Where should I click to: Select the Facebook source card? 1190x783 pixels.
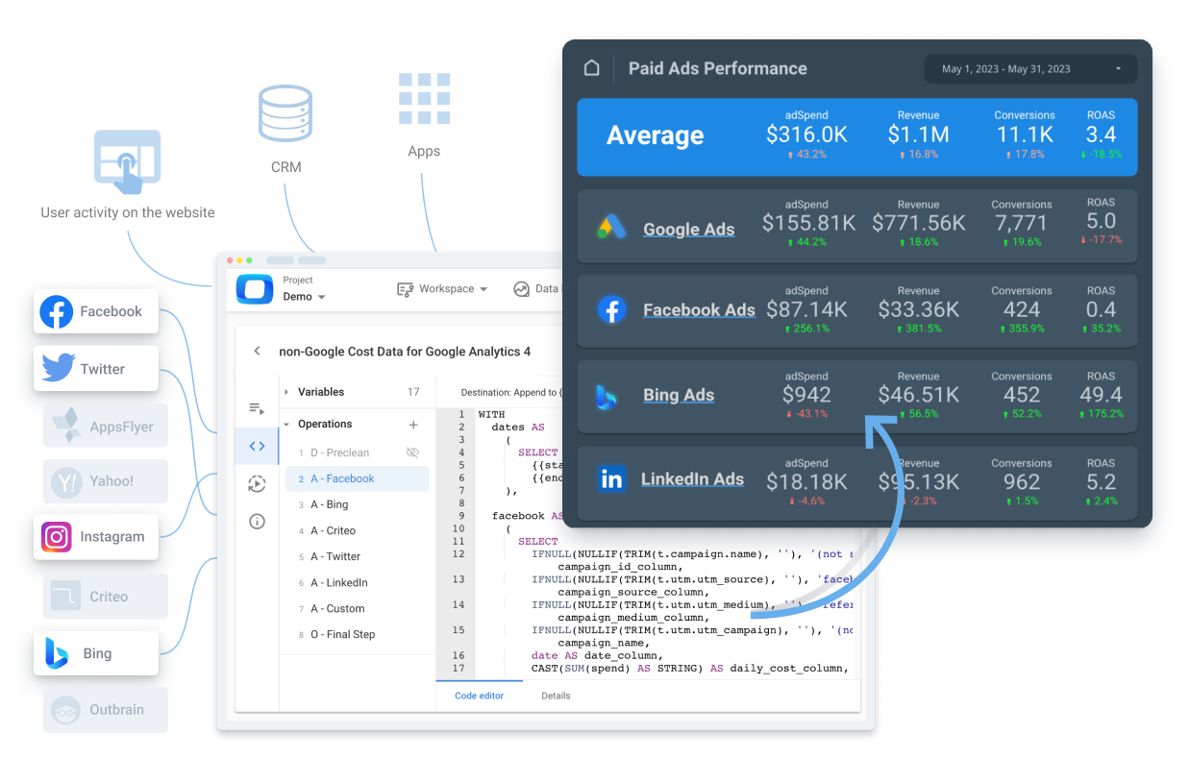[x=96, y=311]
